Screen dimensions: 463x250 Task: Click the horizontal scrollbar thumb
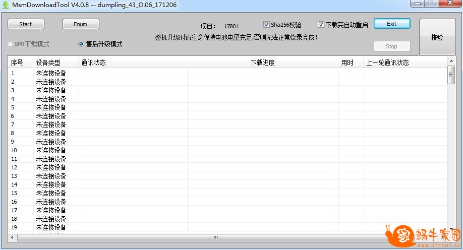coord(216,237)
